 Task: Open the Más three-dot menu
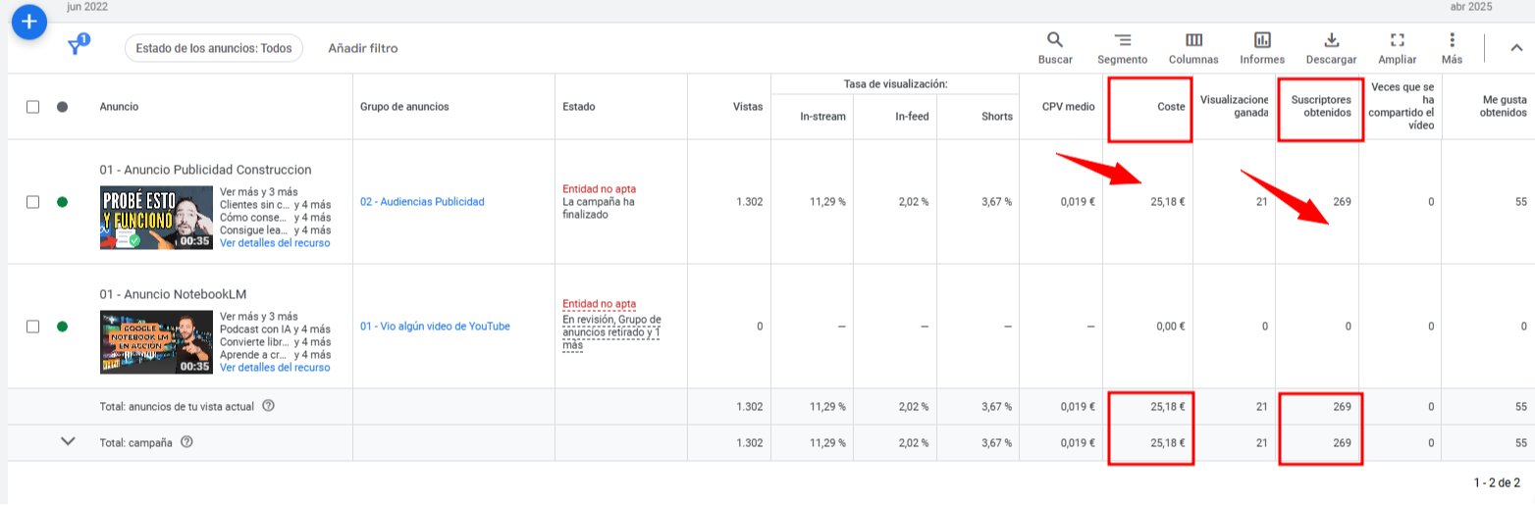pos(1452,40)
